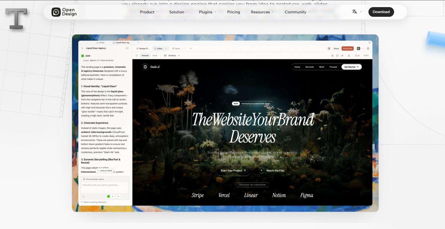Open the language translation switcher icon
The height and width of the screenshot is (229, 445).
[x=355, y=12]
